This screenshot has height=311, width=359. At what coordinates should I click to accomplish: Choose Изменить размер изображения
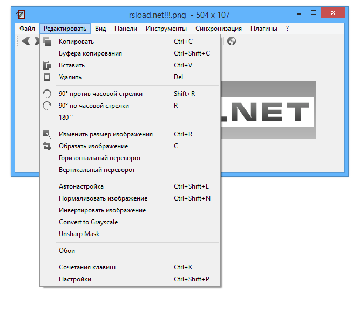pyautogui.click(x=130, y=134)
